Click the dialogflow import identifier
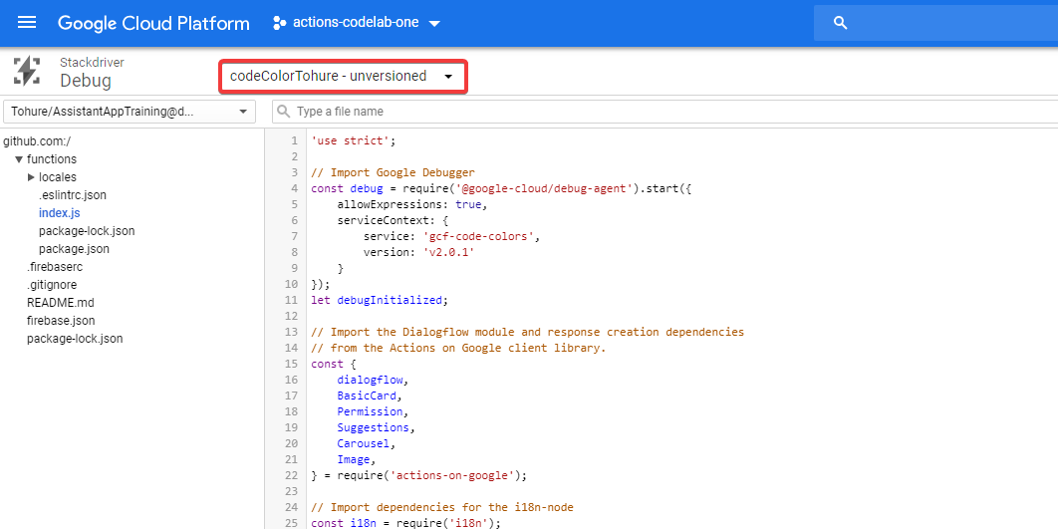 pyautogui.click(x=370, y=380)
